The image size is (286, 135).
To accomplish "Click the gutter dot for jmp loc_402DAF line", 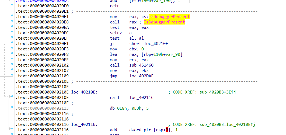I will coord(12,76).
